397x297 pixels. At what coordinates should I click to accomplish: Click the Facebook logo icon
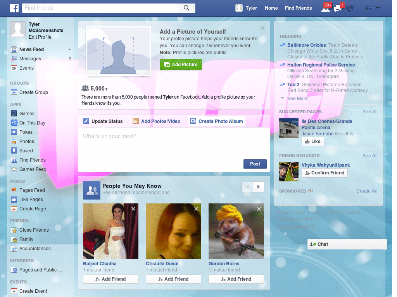pos(14,8)
